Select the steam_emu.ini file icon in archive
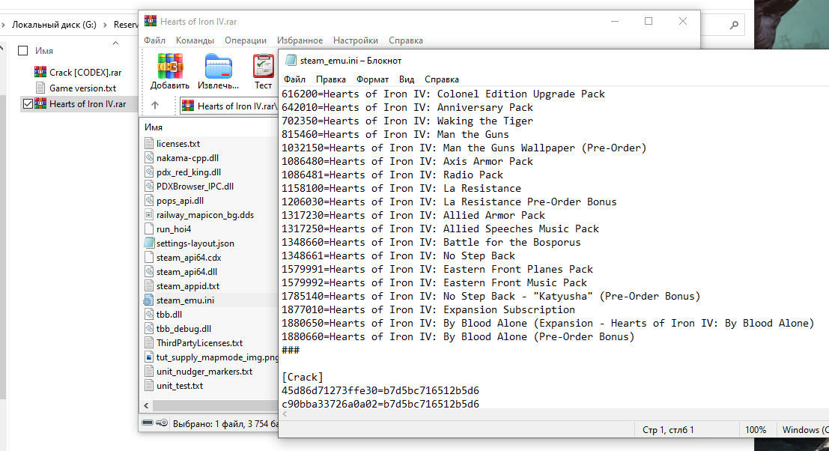The height and width of the screenshot is (451, 829). tap(149, 300)
